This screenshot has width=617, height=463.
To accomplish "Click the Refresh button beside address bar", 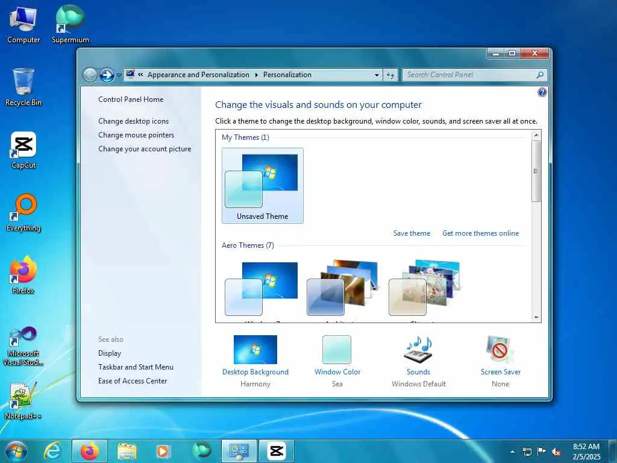I will [x=390, y=75].
